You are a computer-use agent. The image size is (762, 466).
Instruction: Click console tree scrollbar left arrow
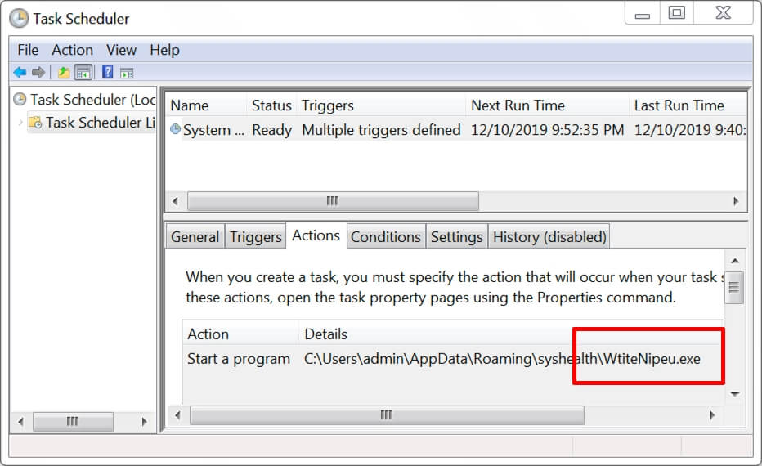(x=20, y=421)
